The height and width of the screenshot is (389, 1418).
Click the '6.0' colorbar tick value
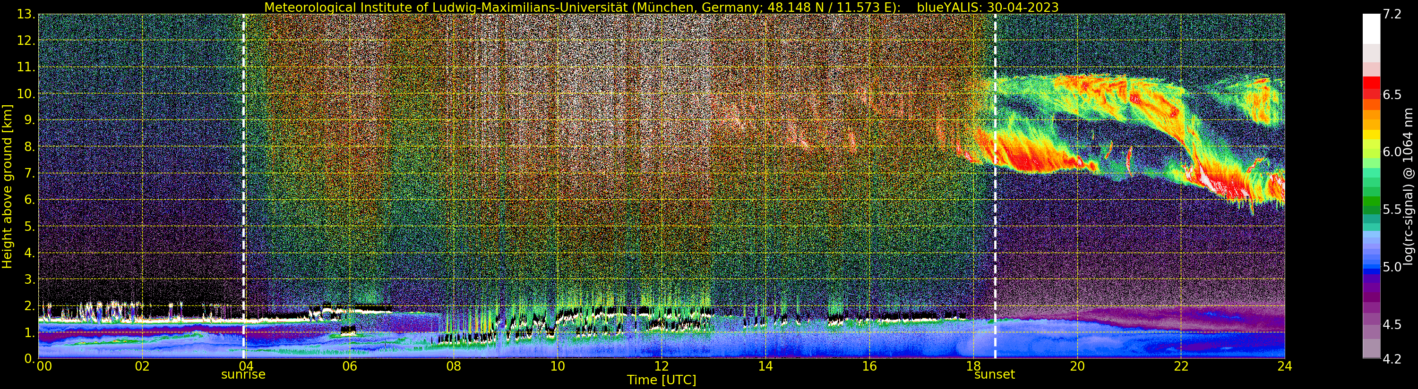click(x=1392, y=152)
